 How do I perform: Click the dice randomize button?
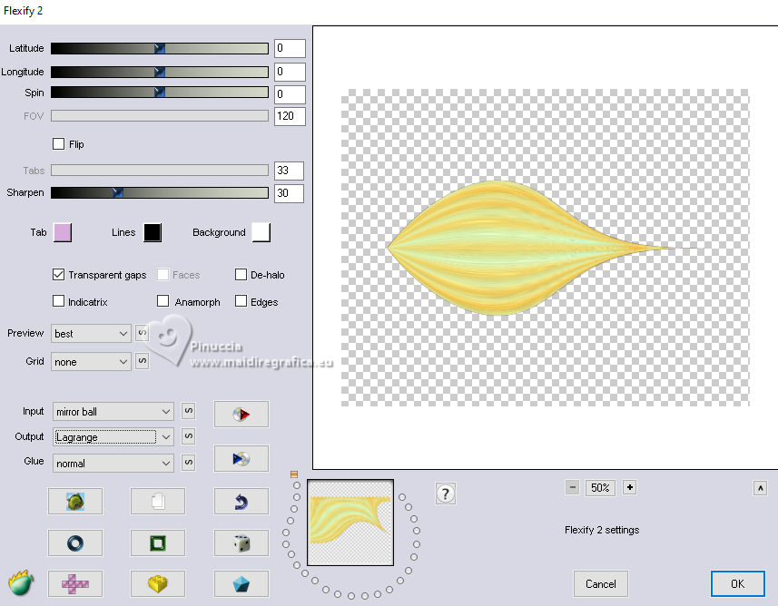[x=241, y=543]
